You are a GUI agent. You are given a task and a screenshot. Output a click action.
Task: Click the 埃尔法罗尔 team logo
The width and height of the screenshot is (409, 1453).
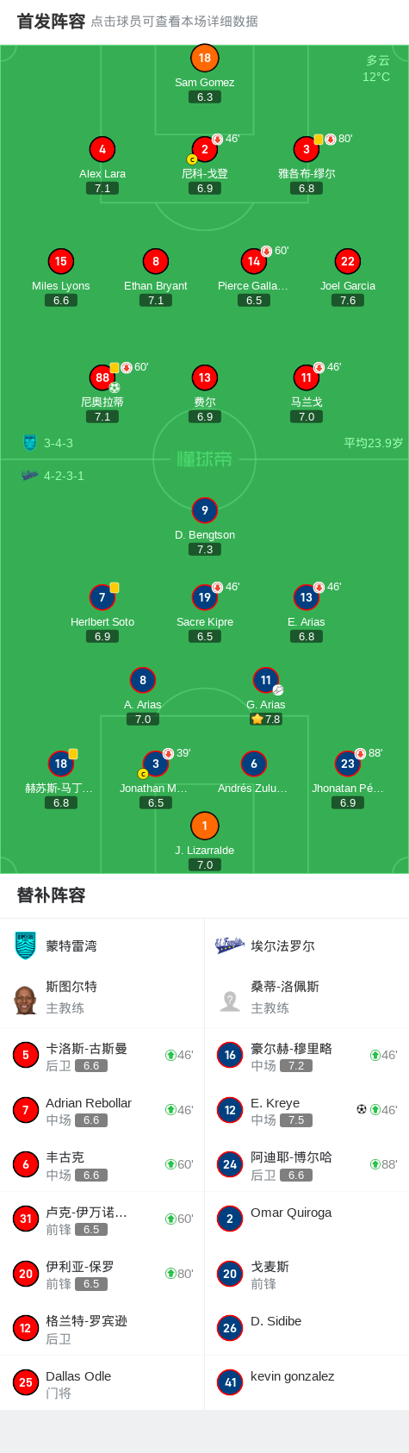tap(230, 945)
